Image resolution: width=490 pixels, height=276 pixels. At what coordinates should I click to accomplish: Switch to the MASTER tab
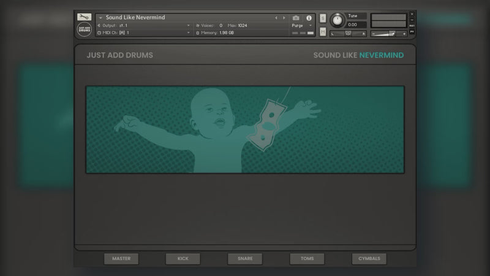click(121, 258)
